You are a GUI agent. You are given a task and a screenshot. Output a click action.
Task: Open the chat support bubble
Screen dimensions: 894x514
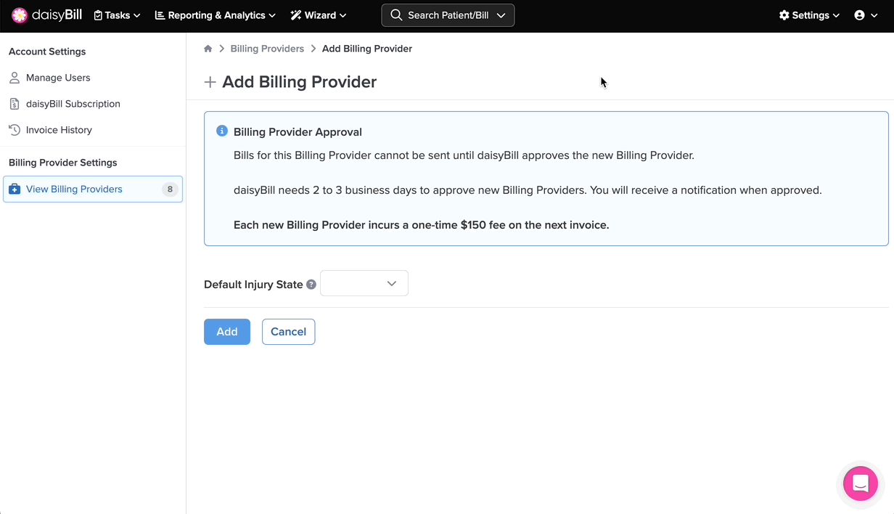pyautogui.click(x=860, y=484)
